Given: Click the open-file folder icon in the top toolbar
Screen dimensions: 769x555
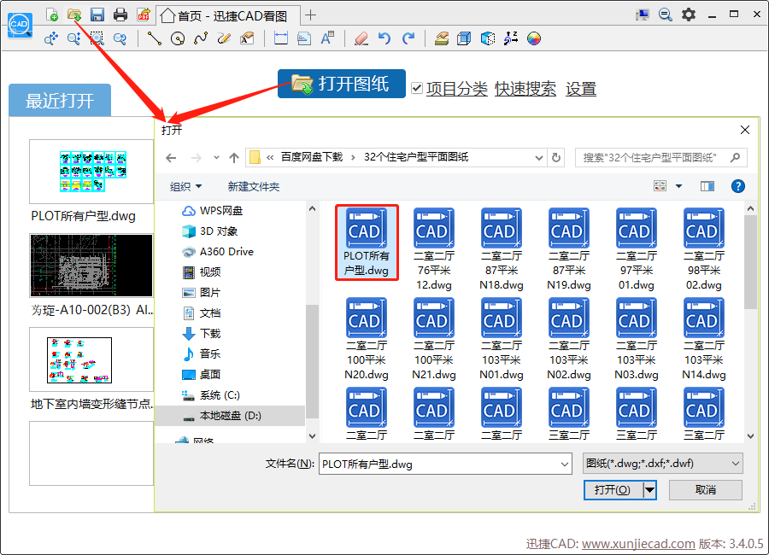Looking at the screenshot, I should (74, 15).
